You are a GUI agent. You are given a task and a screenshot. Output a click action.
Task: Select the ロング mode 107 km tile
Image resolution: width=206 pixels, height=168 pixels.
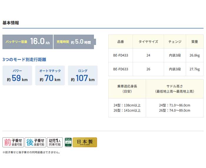point(83,76)
